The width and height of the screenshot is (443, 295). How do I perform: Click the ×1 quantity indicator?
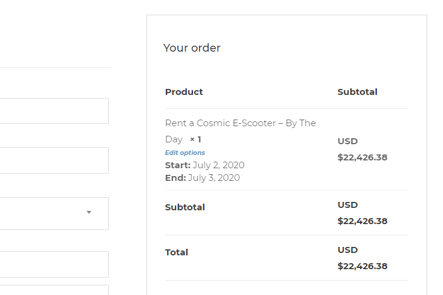pyautogui.click(x=195, y=139)
